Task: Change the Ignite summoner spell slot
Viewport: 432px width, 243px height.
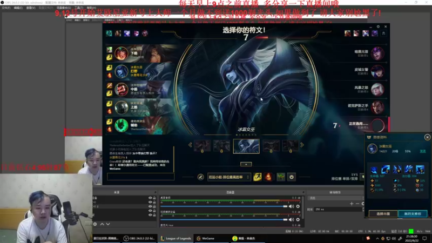Action: [268, 177]
